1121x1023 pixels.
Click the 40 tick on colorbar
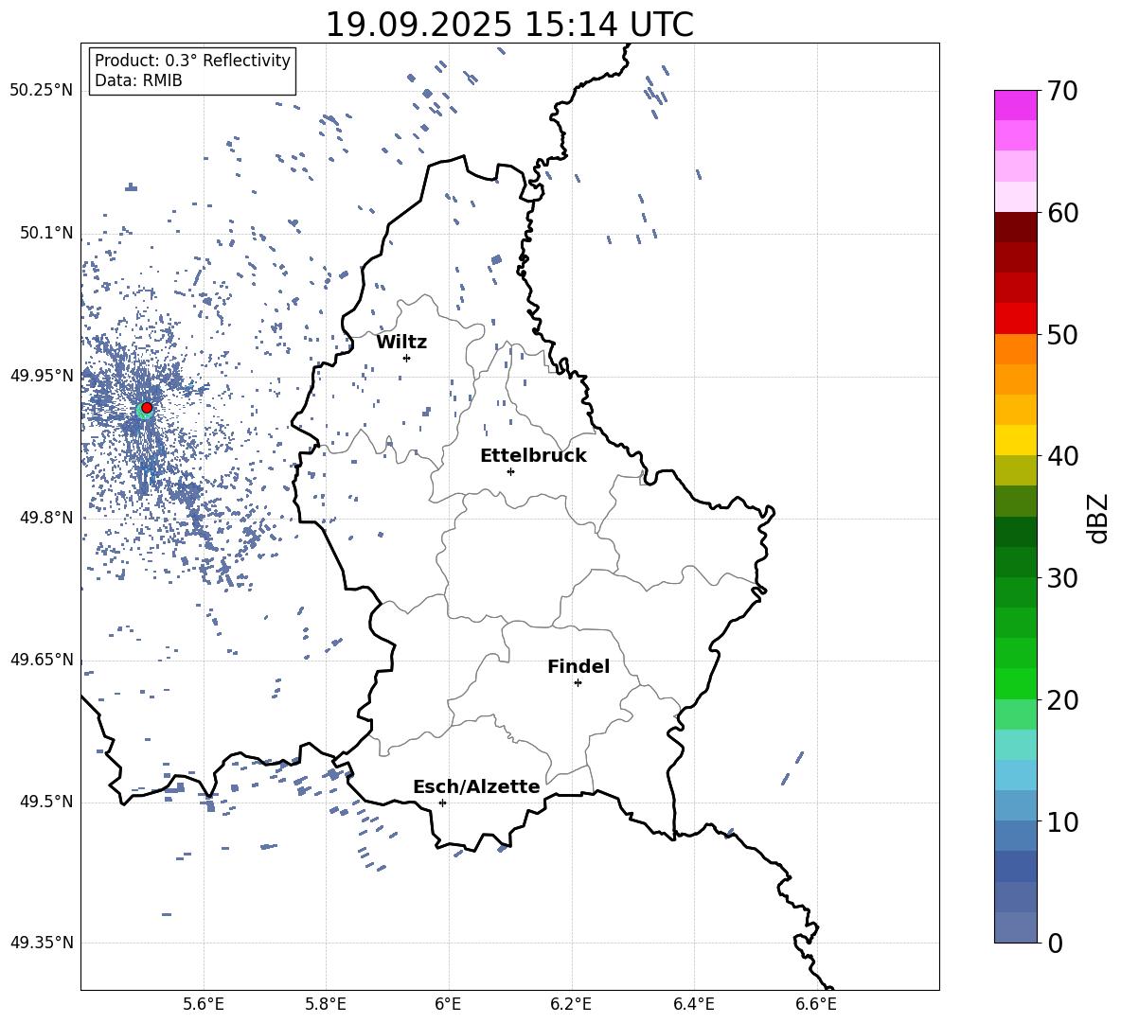tap(1062, 456)
